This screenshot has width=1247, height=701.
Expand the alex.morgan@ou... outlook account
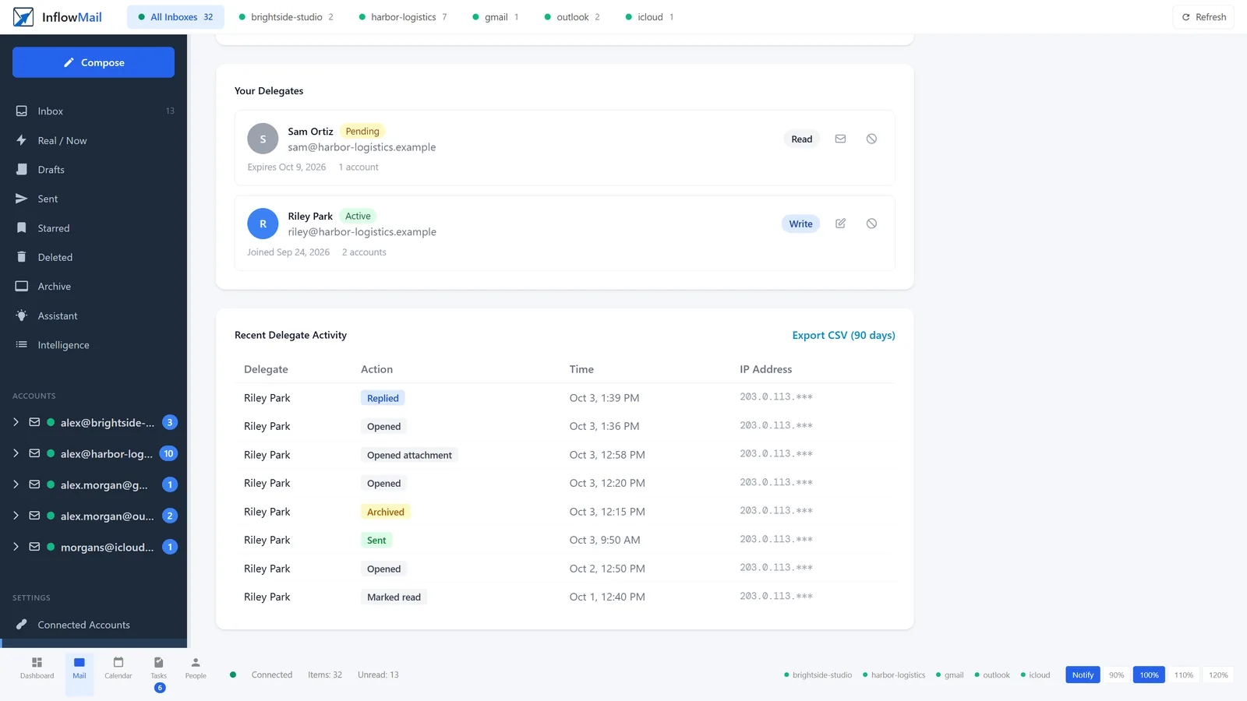[x=16, y=516]
